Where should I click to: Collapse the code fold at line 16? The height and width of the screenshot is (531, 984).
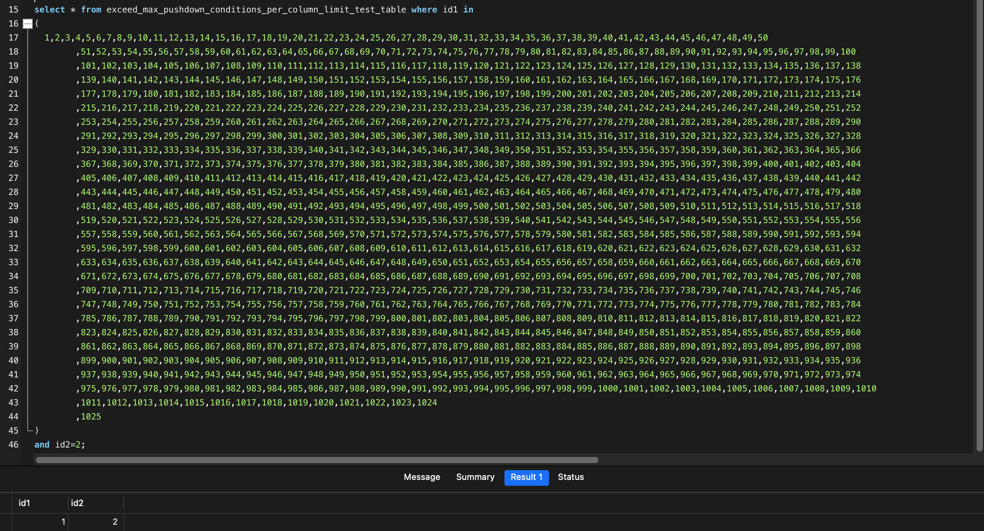click(x=27, y=24)
